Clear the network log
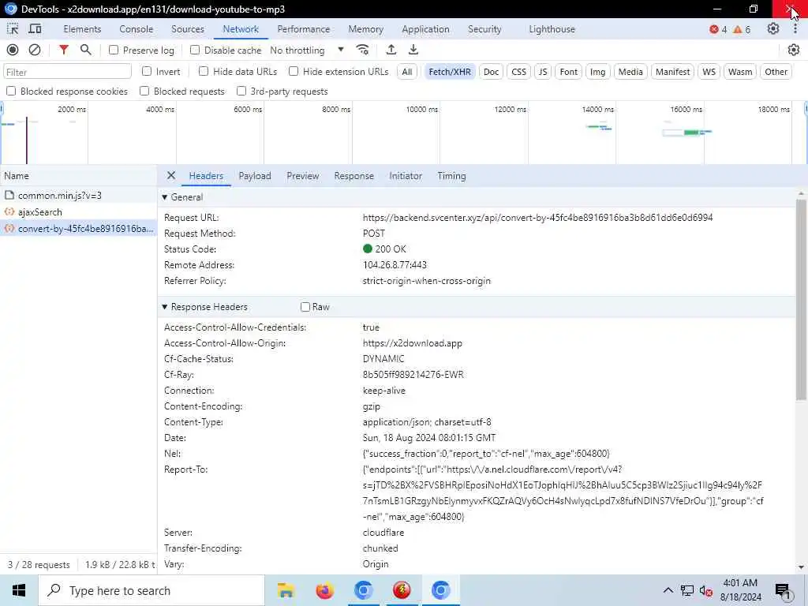 tap(35, 50)
